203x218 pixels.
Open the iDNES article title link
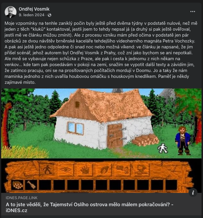pyautogui.click(x=90, y=207)
